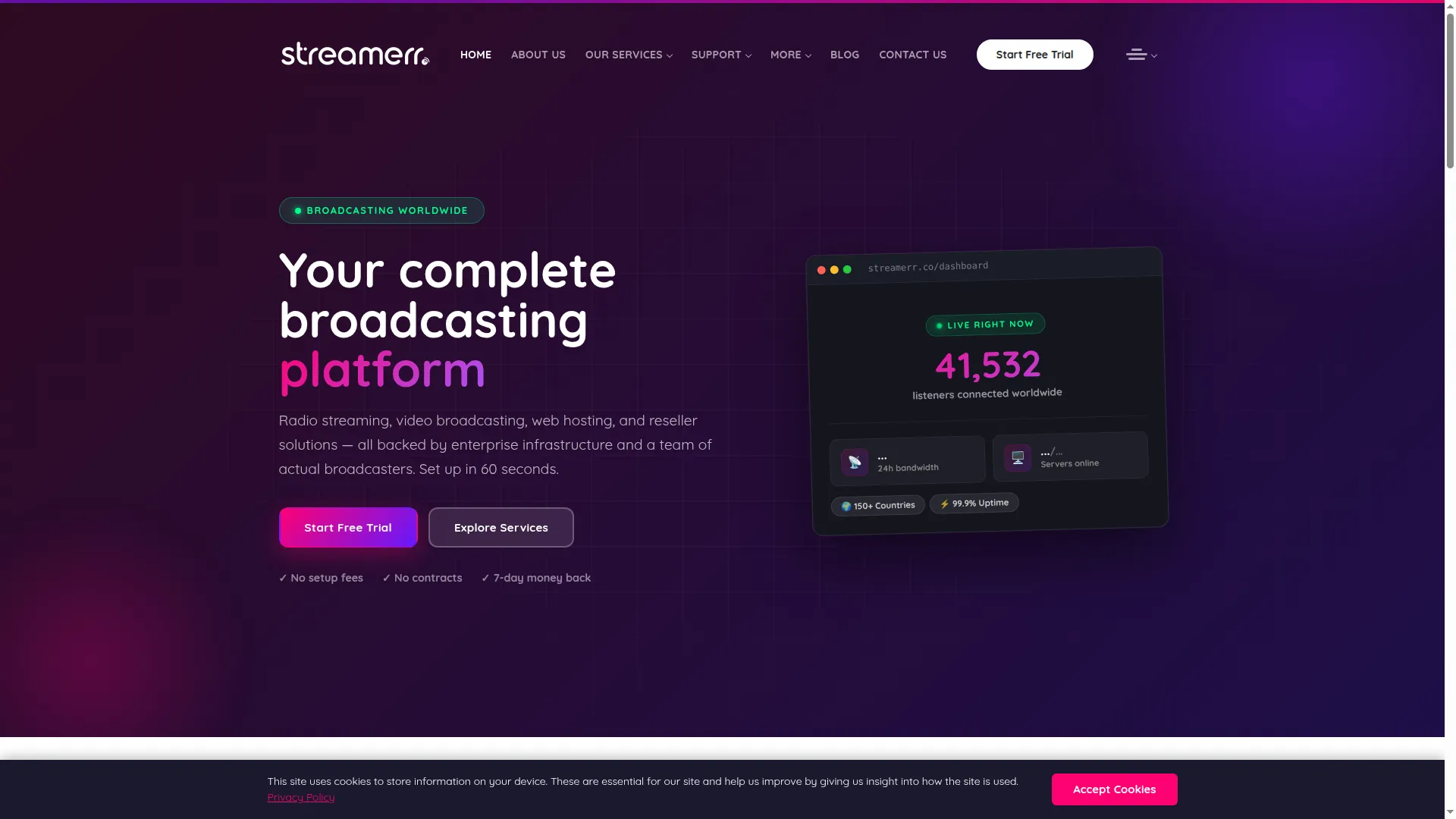1456x819 pixels.
Task: Click 'listeners connected worldwide' text
Action: [x=987, y=394]
